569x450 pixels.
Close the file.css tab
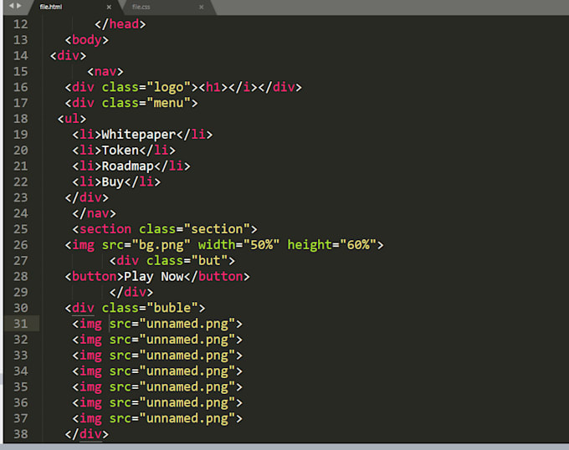pyautogui.click(x=202, y=7)
